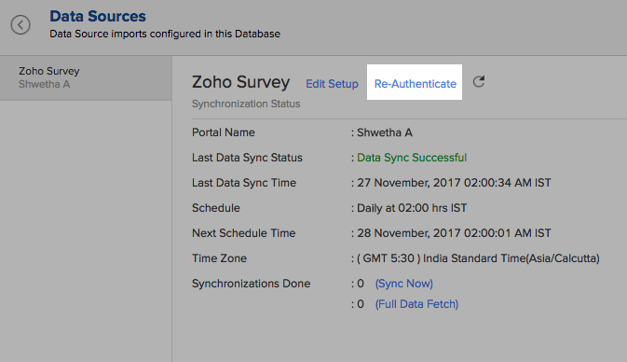The height and width of the screenshot is (362, 627).
Task: Click the Full Data Fetch link
Action: [x=416, y=304]
